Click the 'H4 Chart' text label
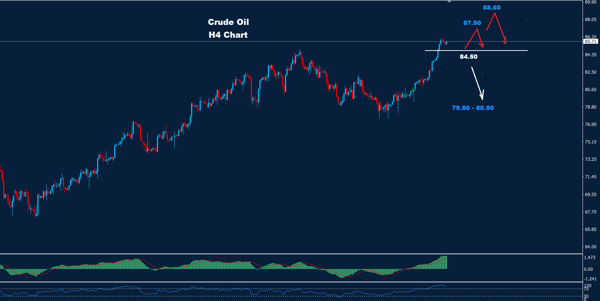600x301 pixels. [228, 35]
